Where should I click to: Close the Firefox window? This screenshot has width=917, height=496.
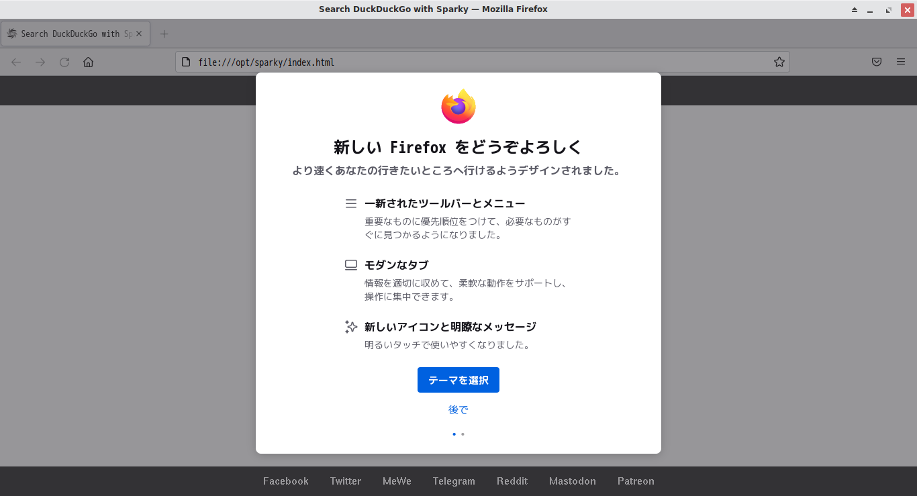[908, 9]
